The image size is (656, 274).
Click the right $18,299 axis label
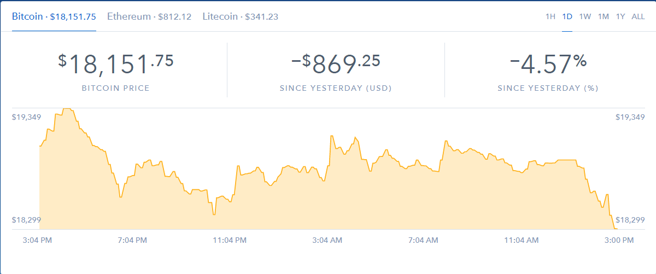click(630, 220)
